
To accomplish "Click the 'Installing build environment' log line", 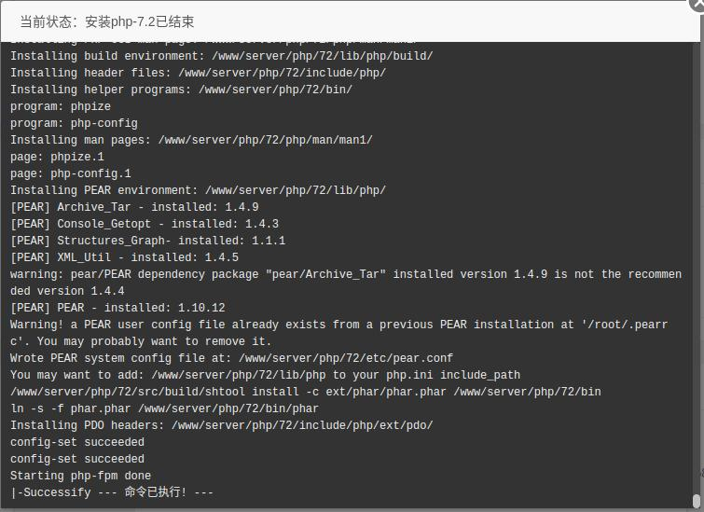I will point(222,56).
